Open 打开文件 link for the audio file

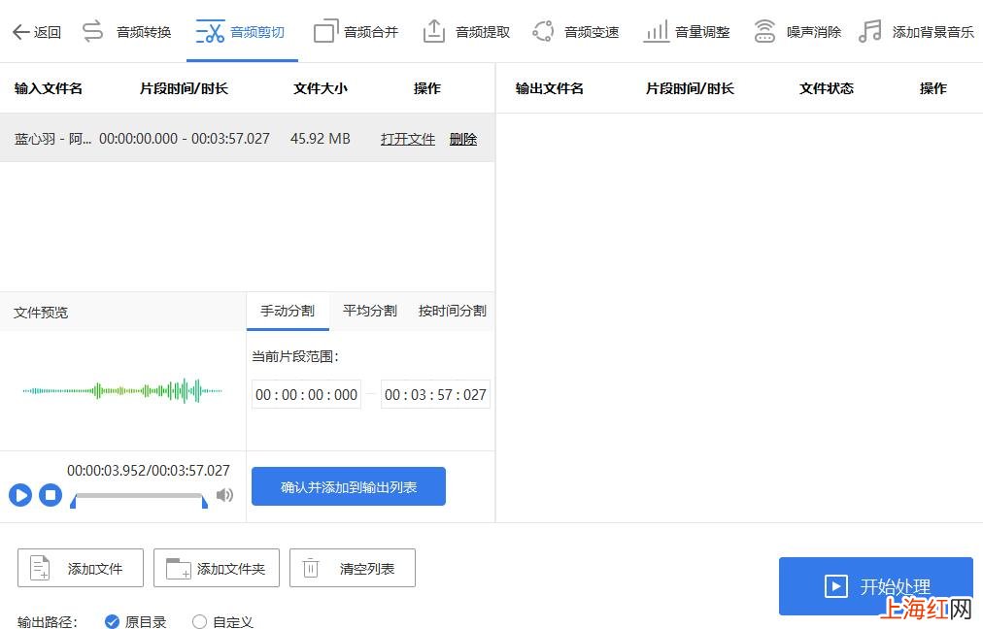coord(408,139)
